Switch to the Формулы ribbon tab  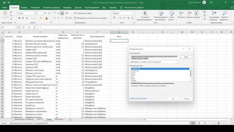click(67, 7)
